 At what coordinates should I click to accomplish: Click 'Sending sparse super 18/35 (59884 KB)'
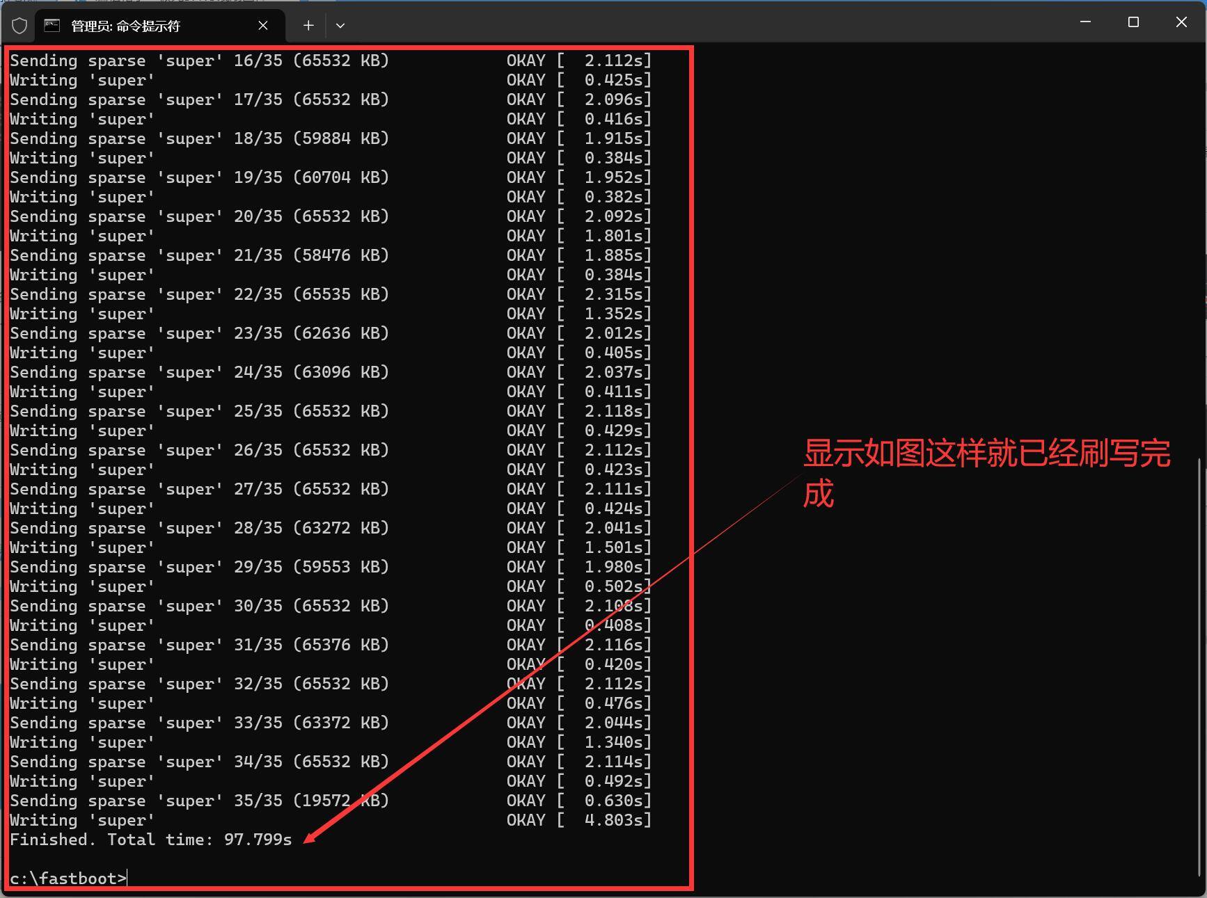[199, 138]
